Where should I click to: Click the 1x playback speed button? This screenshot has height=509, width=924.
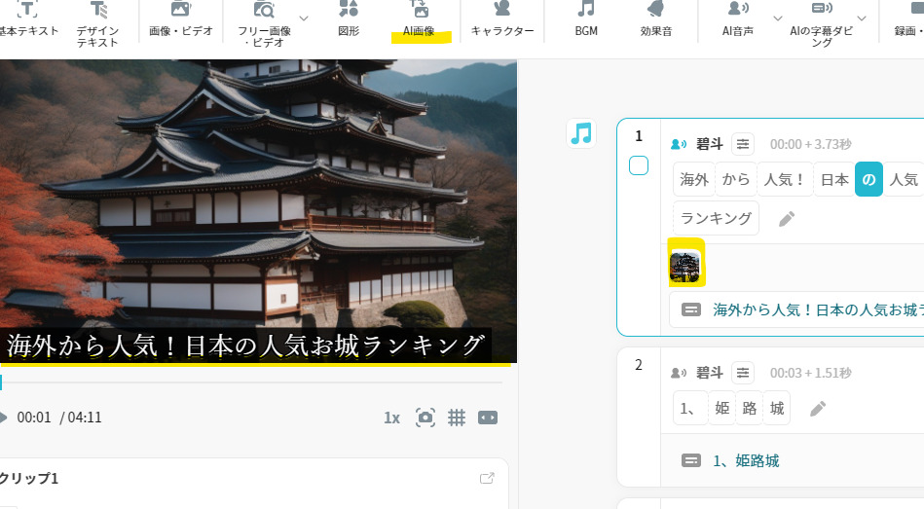click(391, 418)
